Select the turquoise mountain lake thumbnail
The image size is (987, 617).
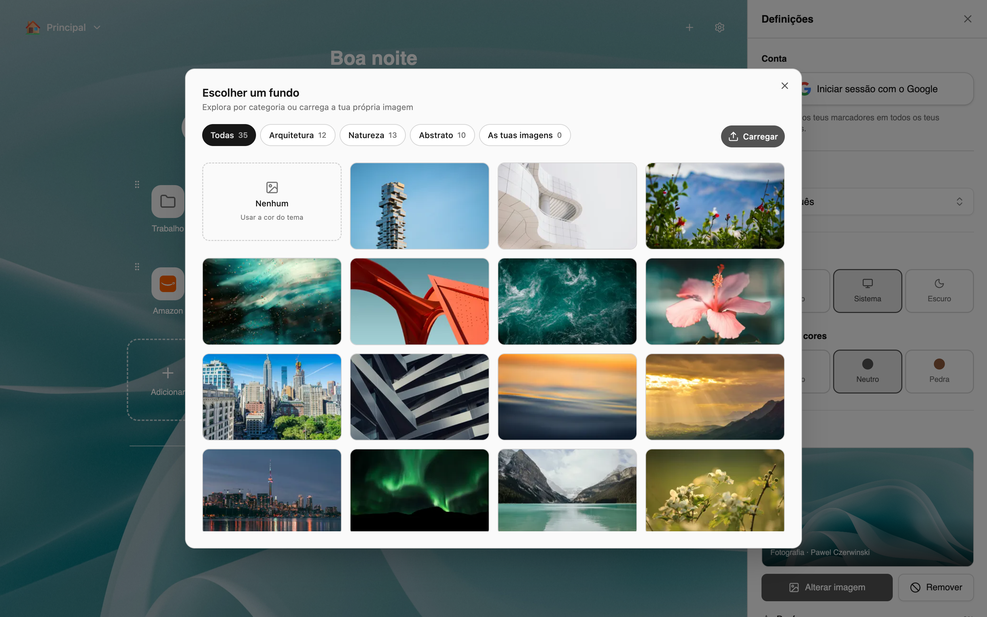(x=567, y=490)
